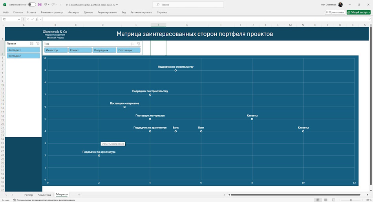
Task: Select the Коттедж 1 slicer item
Action: (x=23, y=50)
